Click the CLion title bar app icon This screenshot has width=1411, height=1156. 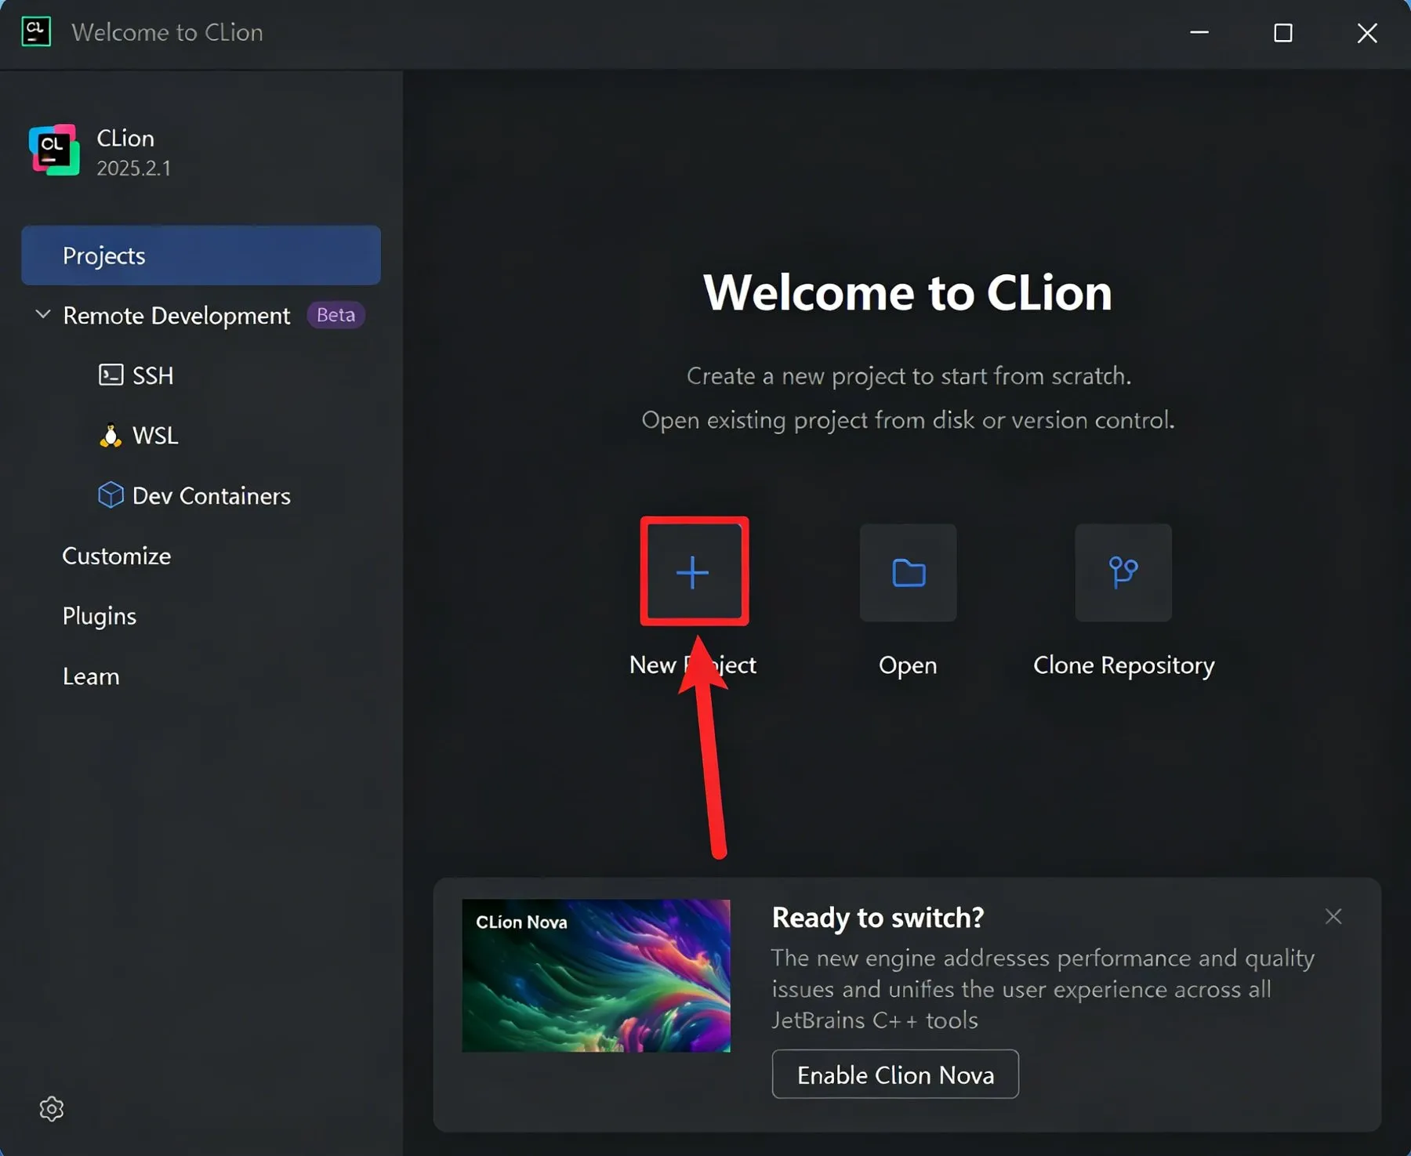pos(36,32)
